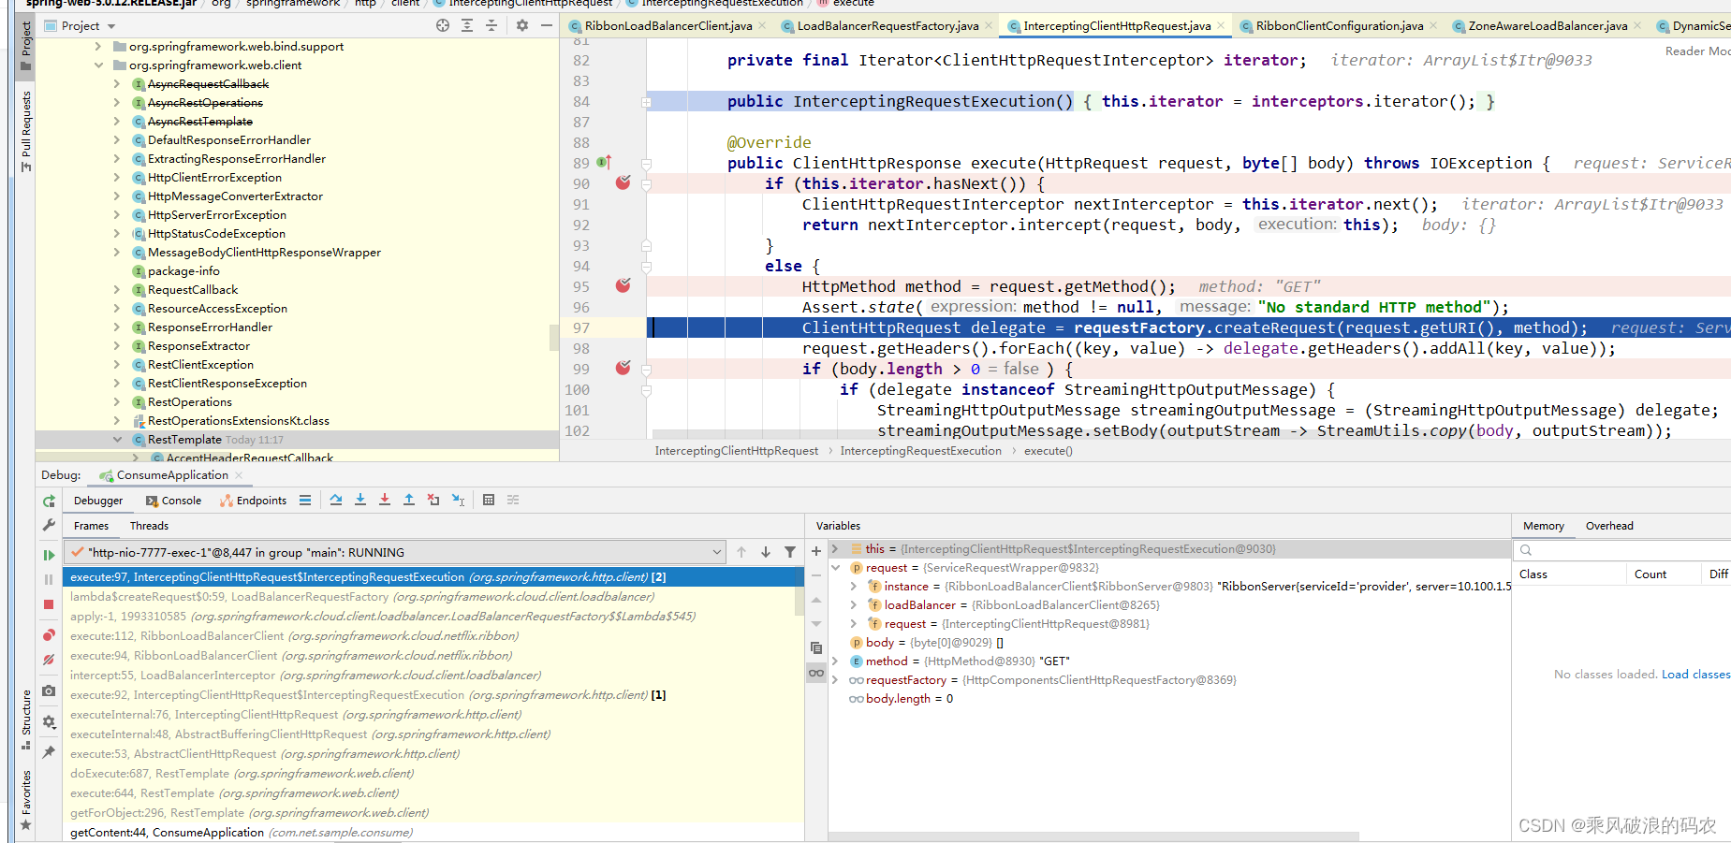Screen dimensions: 1731x843
Task: Click the locate target icon in Project panel
Action: (443, 26)
